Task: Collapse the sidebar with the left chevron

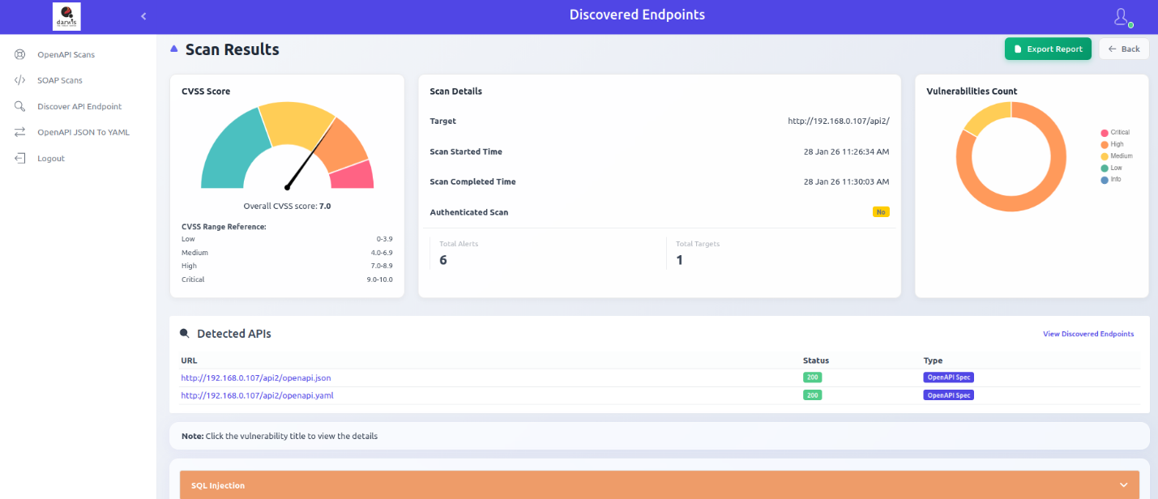Action: (x=143, y=15)
